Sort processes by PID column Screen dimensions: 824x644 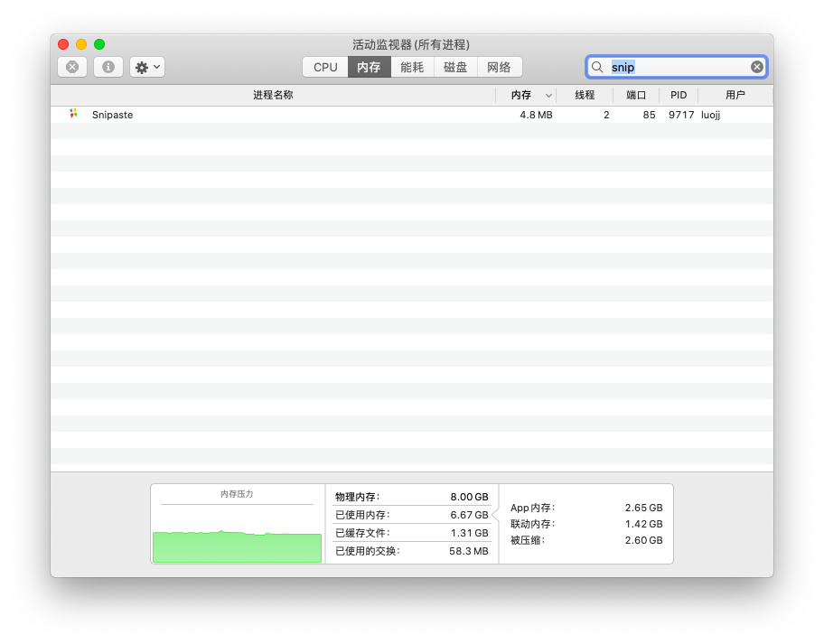(x=679, y=95)
